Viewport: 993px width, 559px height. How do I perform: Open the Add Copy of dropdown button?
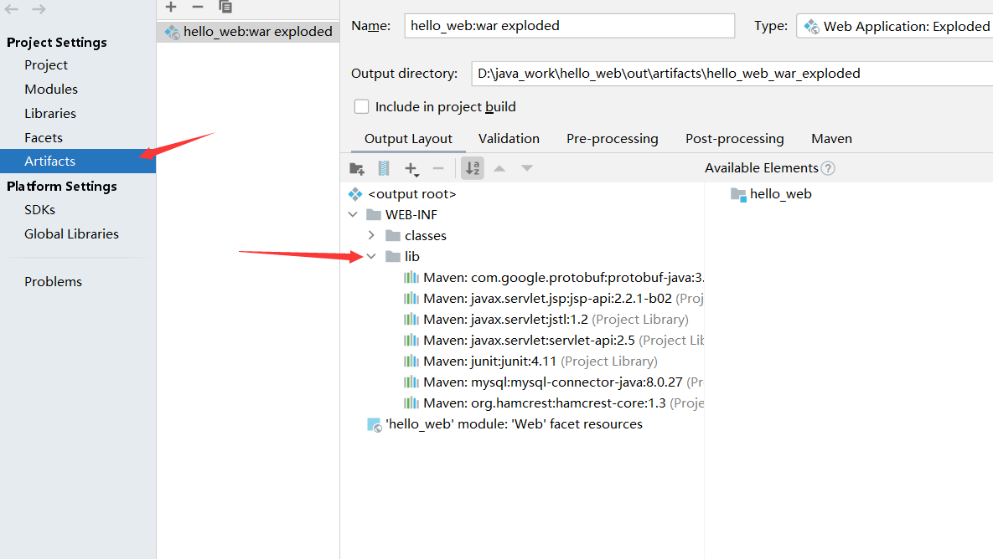click(411, 169)
